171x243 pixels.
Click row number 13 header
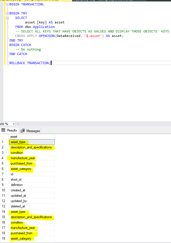[x=5, y=206]
